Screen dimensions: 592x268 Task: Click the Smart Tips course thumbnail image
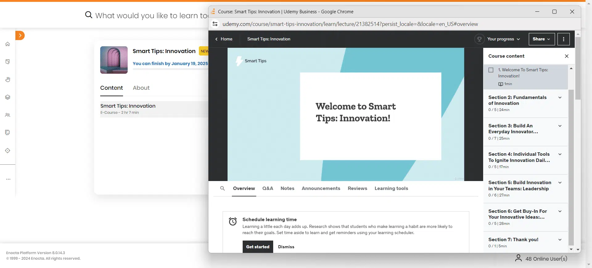click(x=114, y=60)
